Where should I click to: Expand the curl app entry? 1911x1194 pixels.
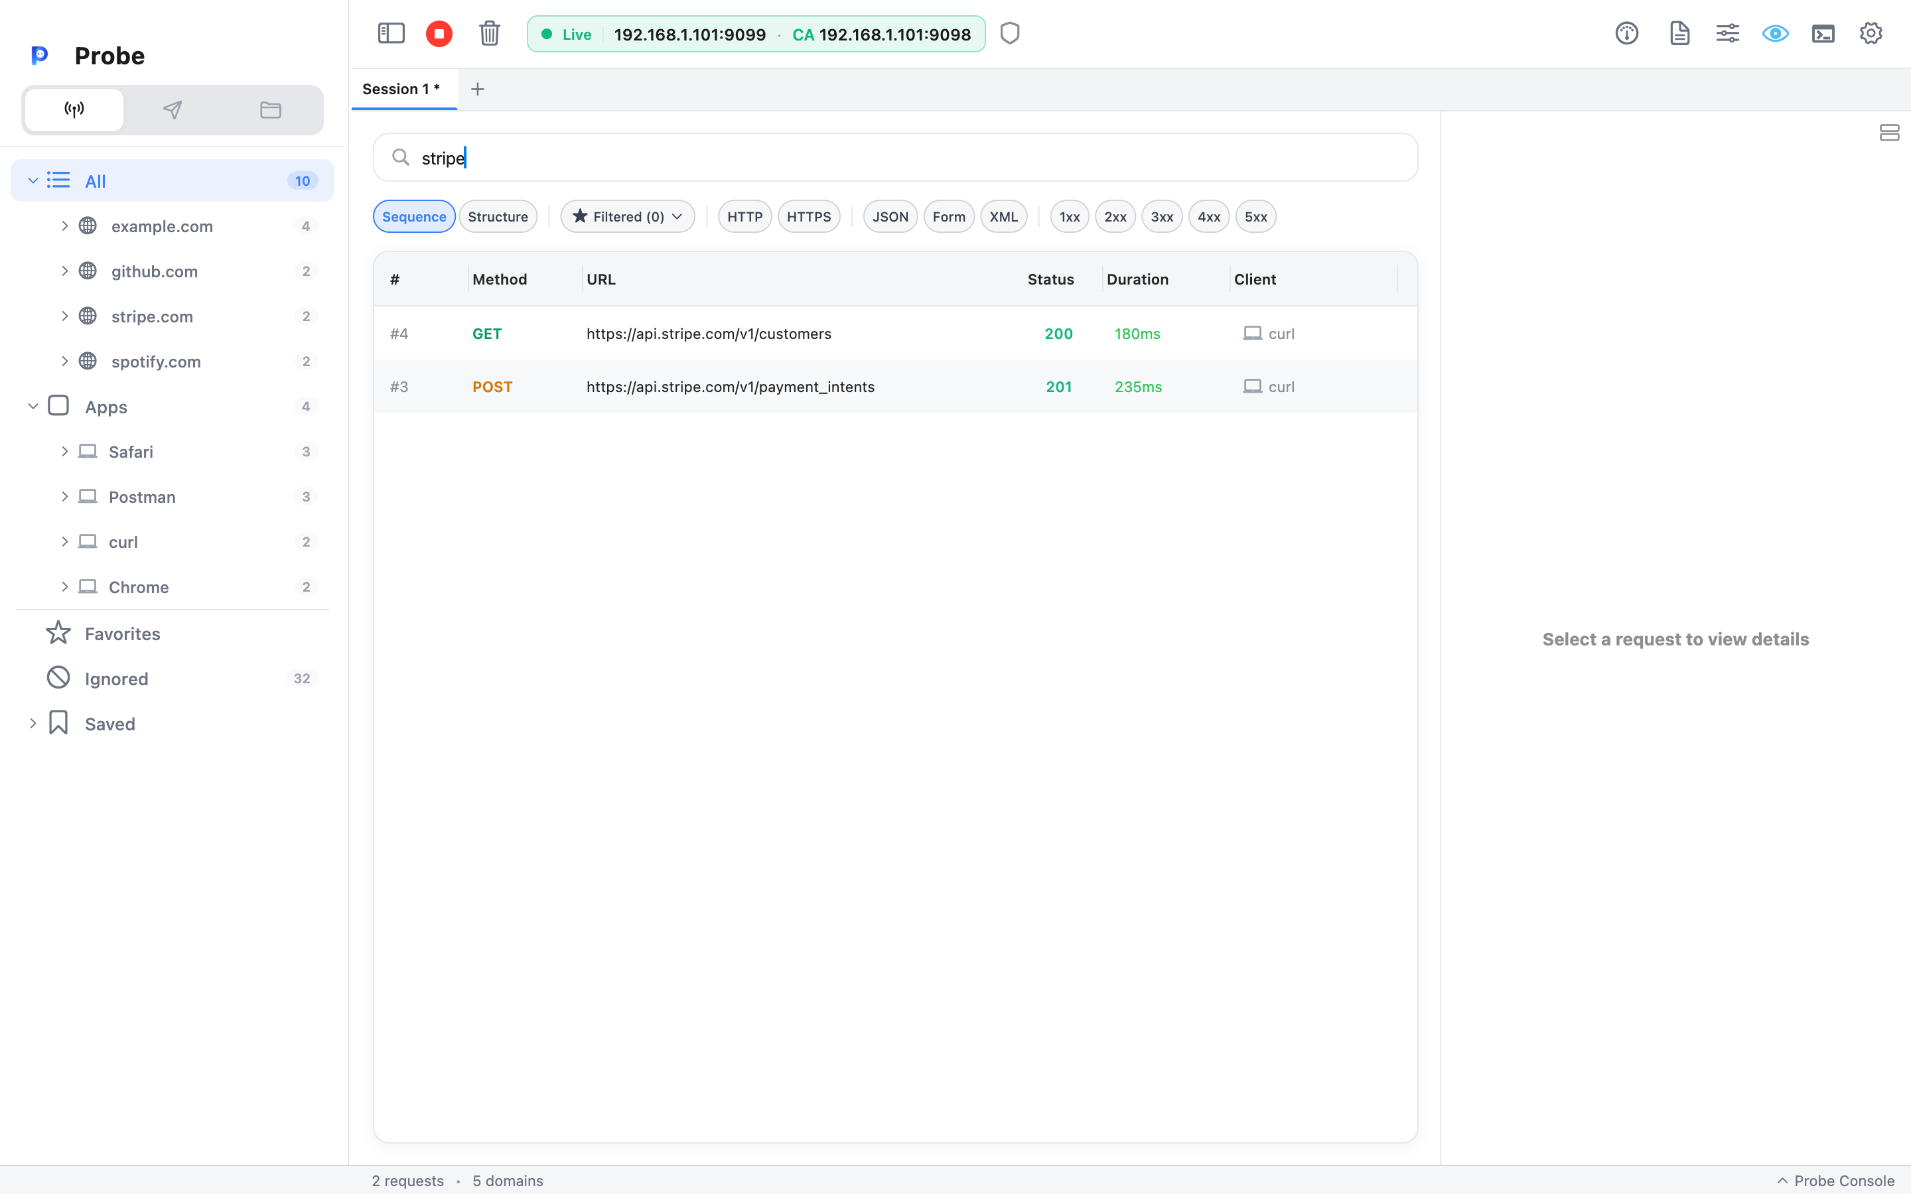pyautogui.click(x=65, y=542)
